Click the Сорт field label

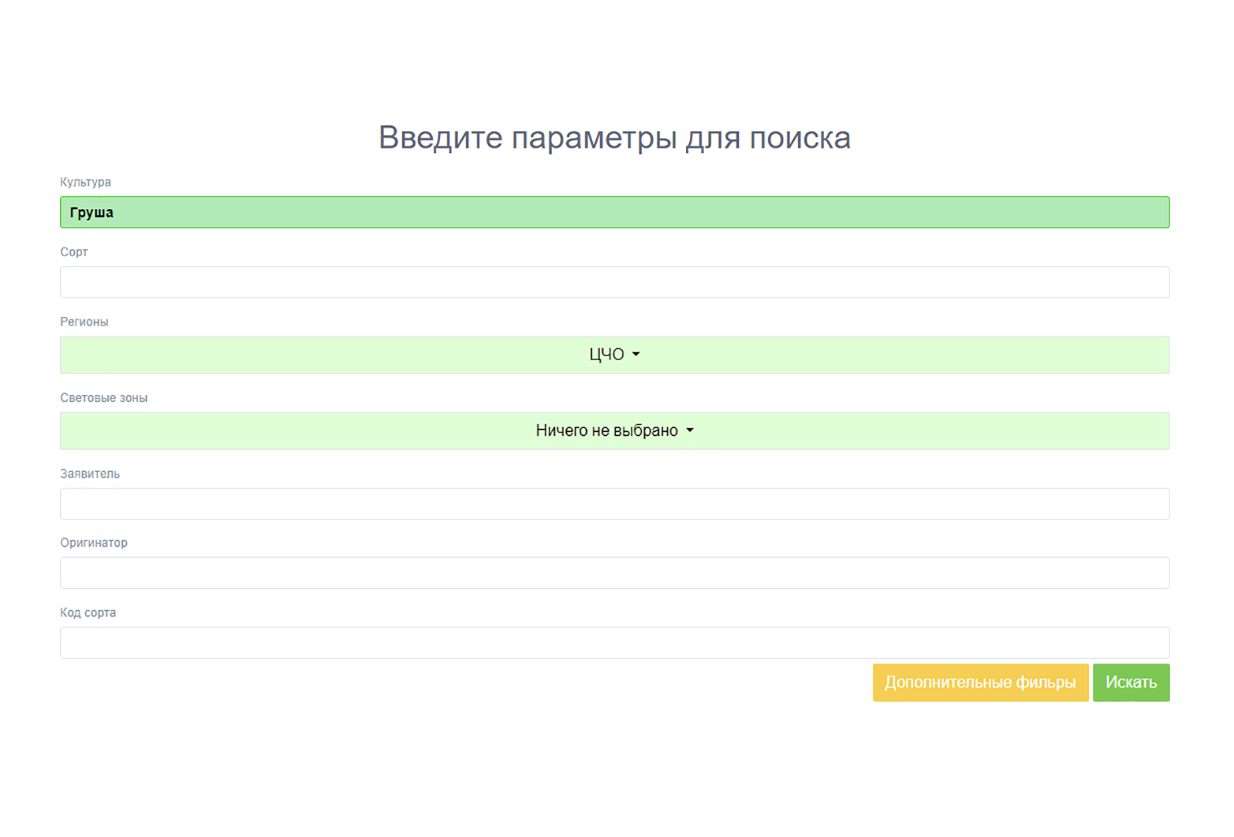(x=74, y=252)
